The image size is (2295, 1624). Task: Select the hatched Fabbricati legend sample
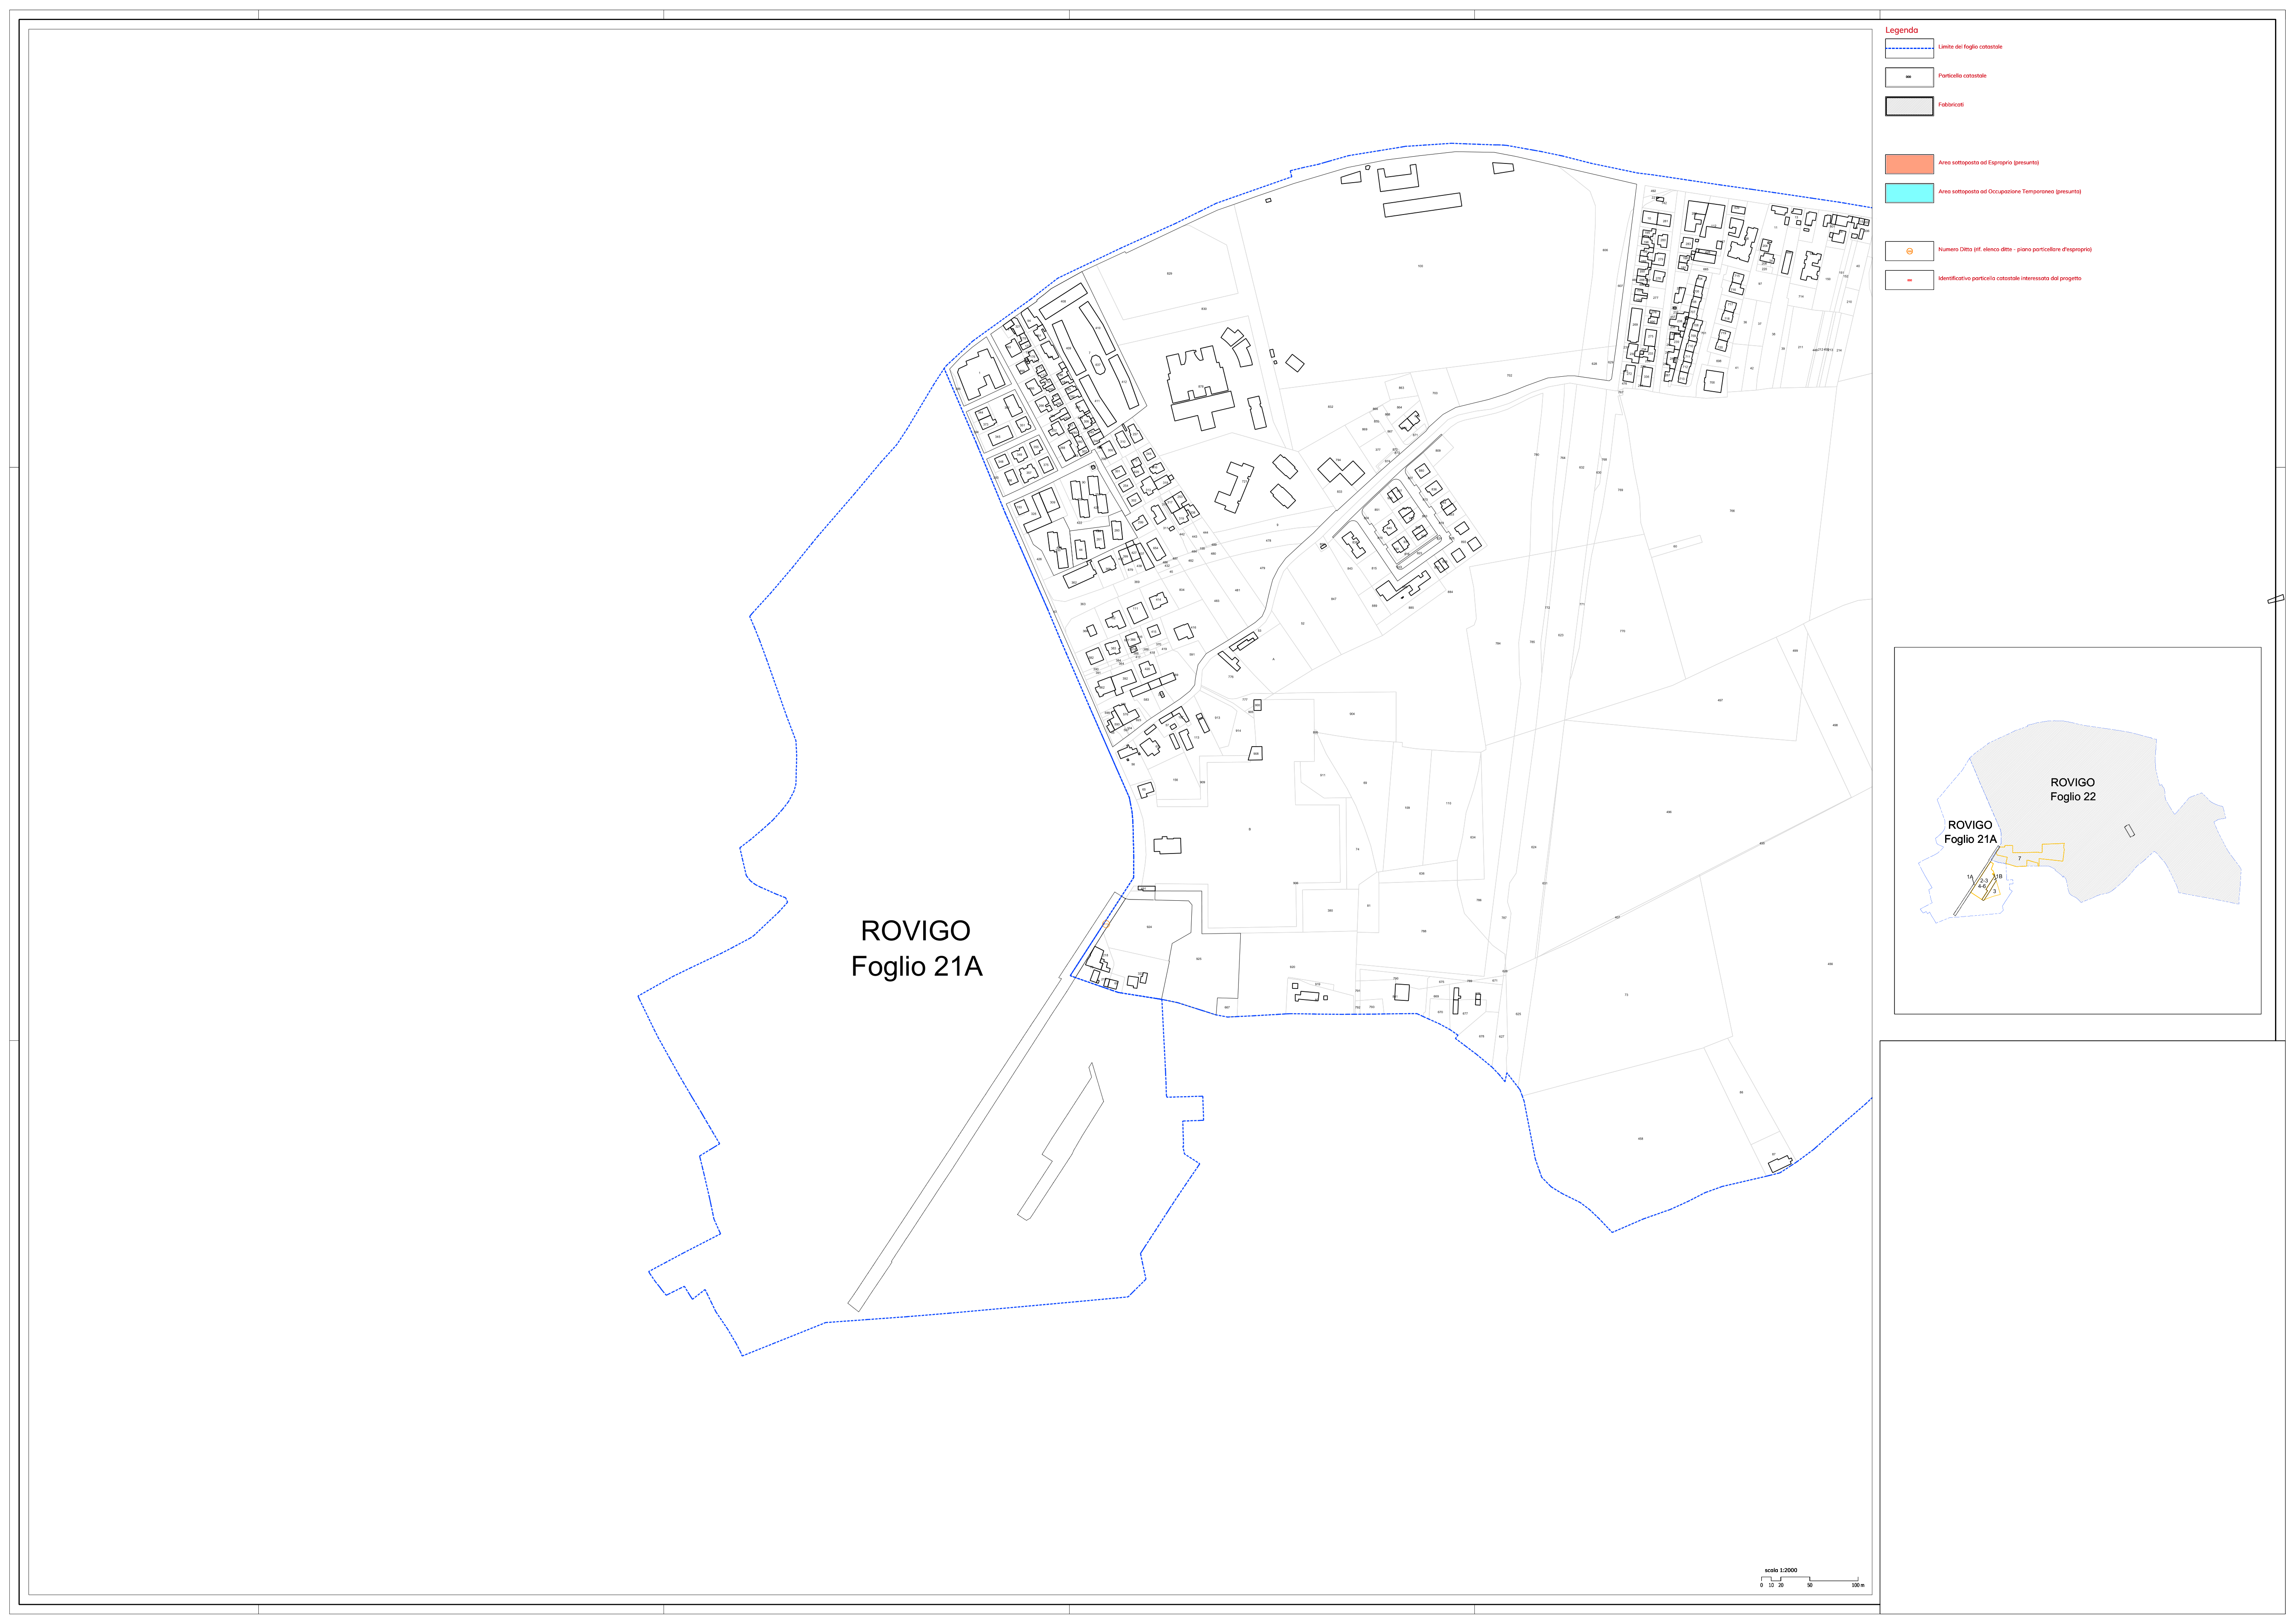pyautogui.click(x=1909, y=106)
